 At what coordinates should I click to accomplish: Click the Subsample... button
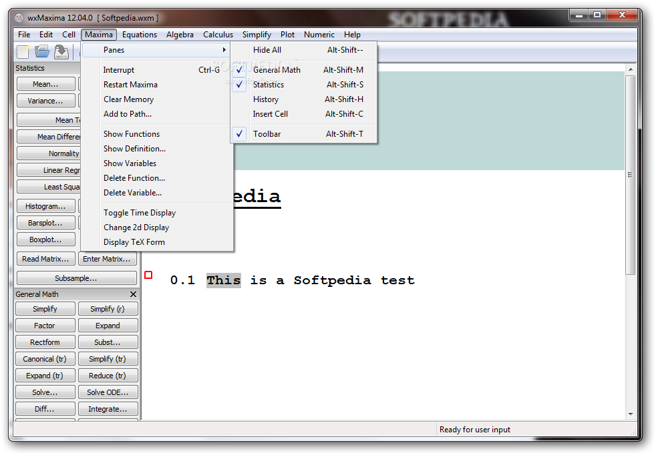[77, 278]
